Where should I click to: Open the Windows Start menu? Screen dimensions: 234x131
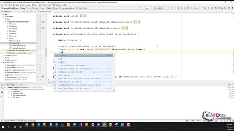tap(3, 127)
